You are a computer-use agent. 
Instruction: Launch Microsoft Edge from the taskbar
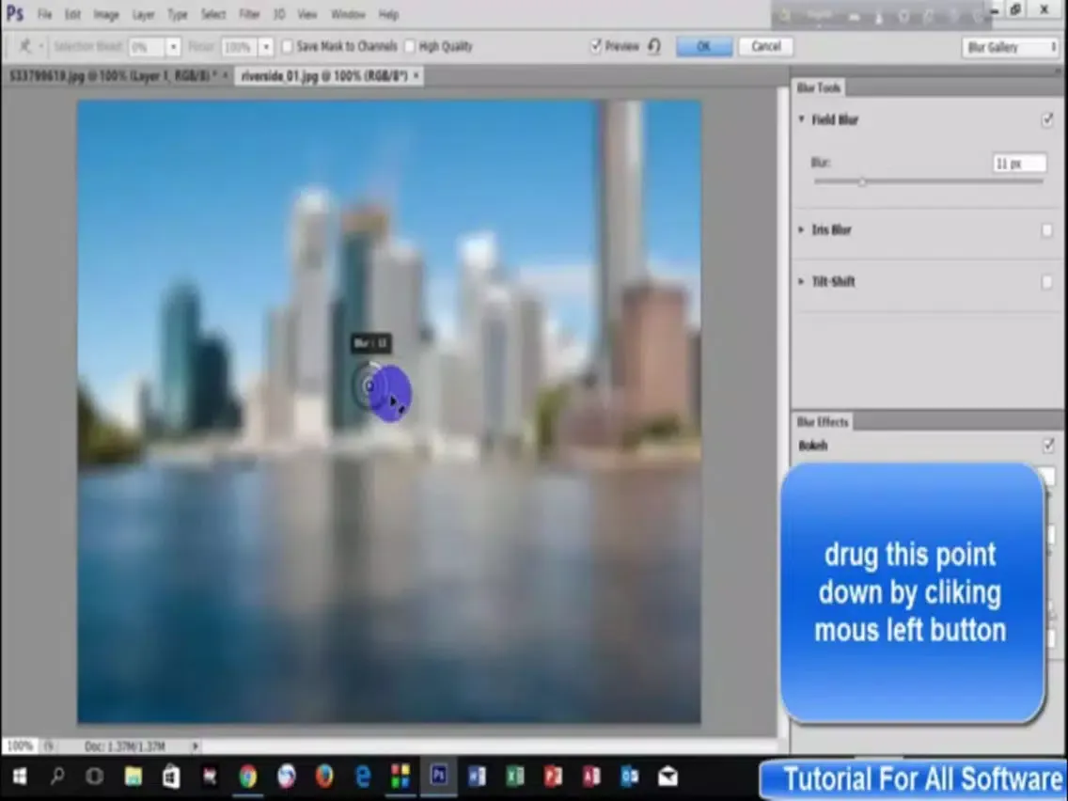point(362,777)
